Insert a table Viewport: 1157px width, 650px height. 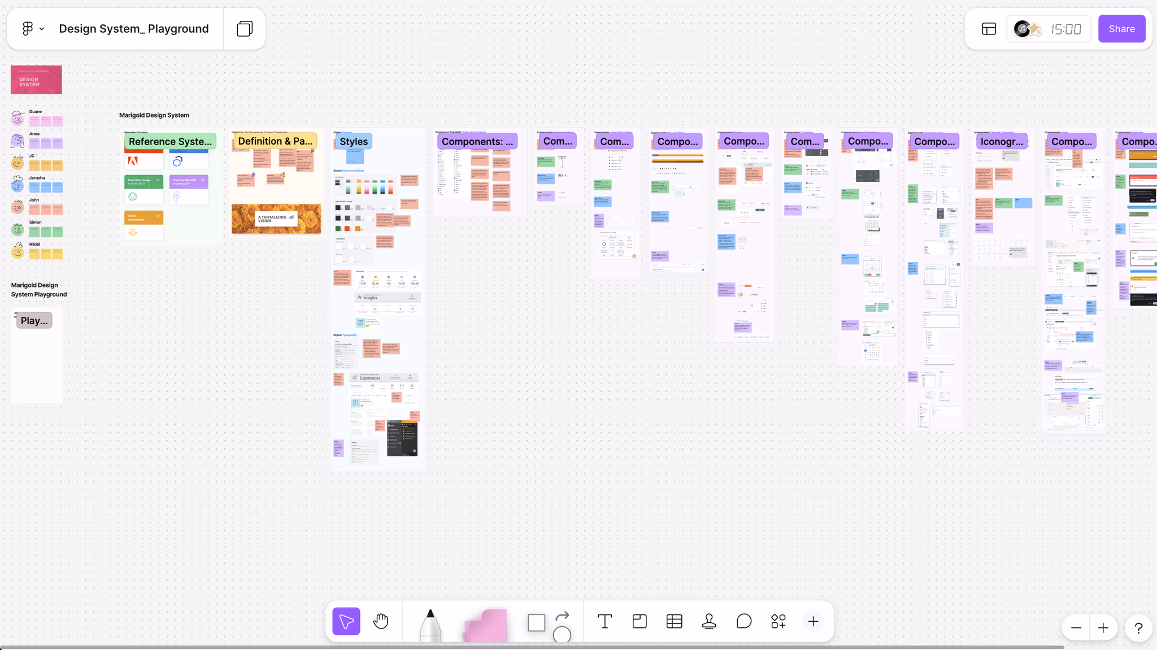(674, 621)
